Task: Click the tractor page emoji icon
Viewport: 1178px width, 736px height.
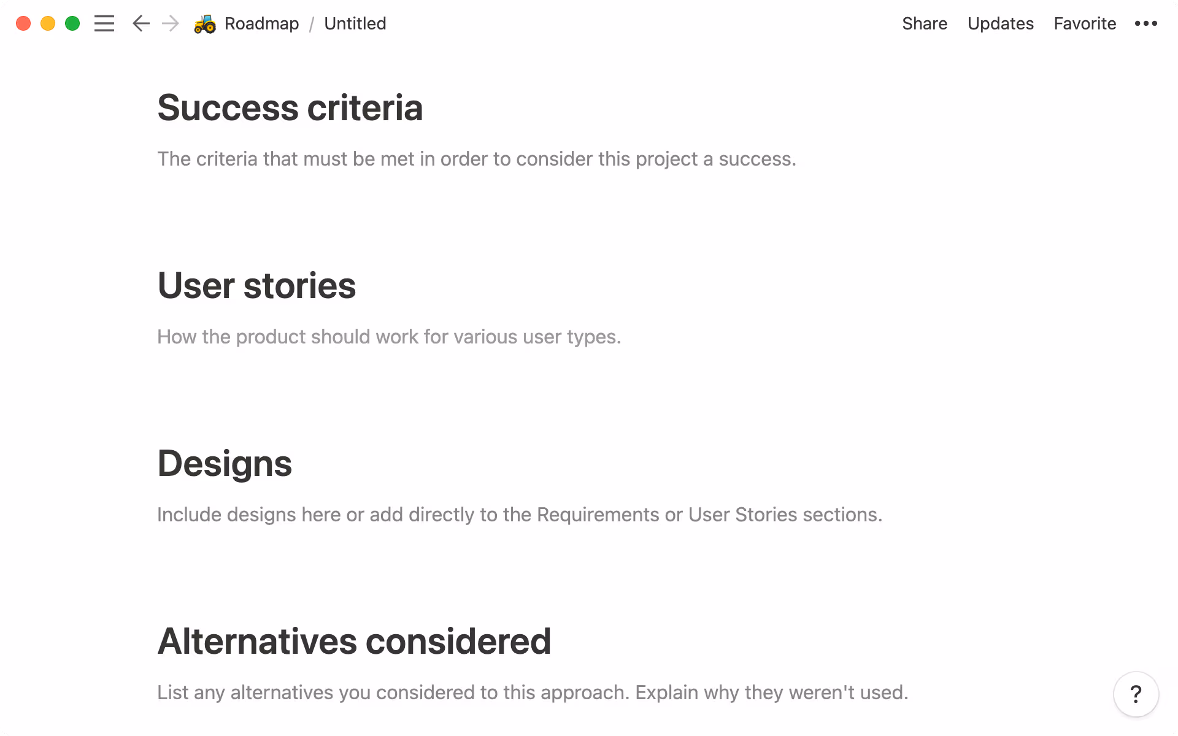Action: coord(204,23)
